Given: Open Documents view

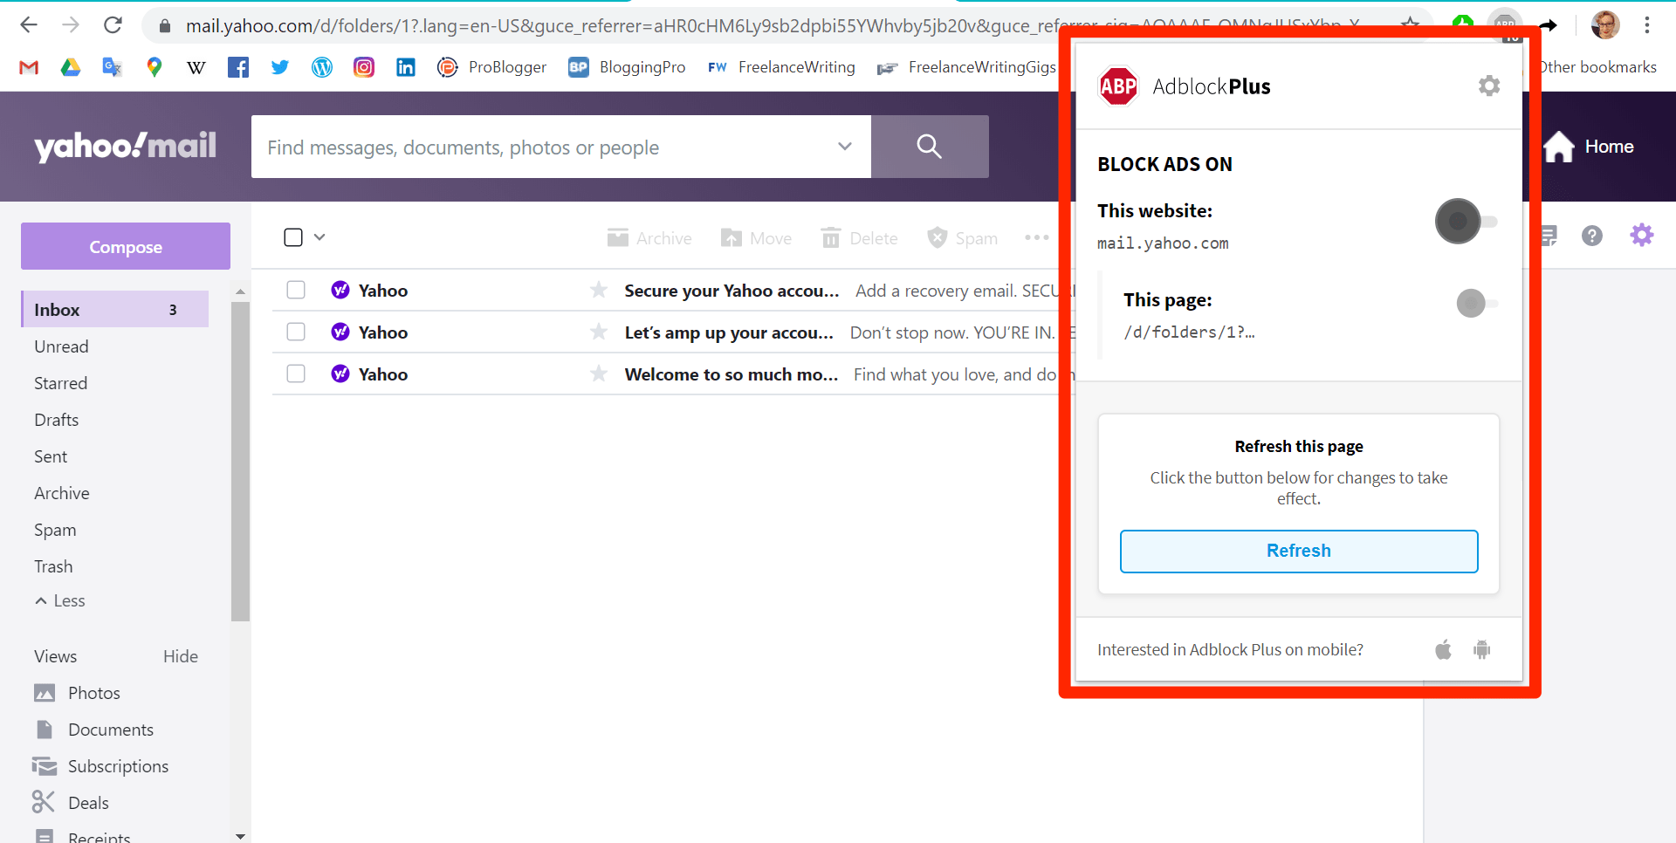Looking at the screenshot, I should click(x=93, y=730).
